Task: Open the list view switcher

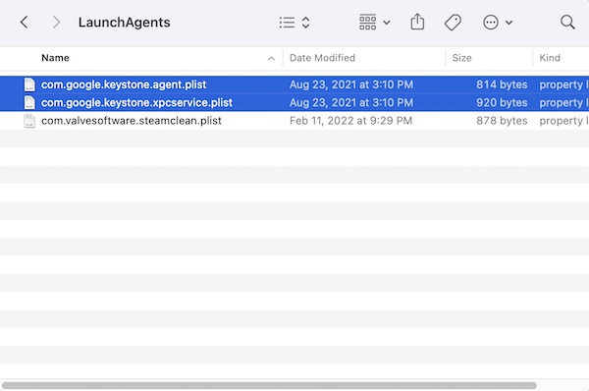Action: tap(294, 23)
